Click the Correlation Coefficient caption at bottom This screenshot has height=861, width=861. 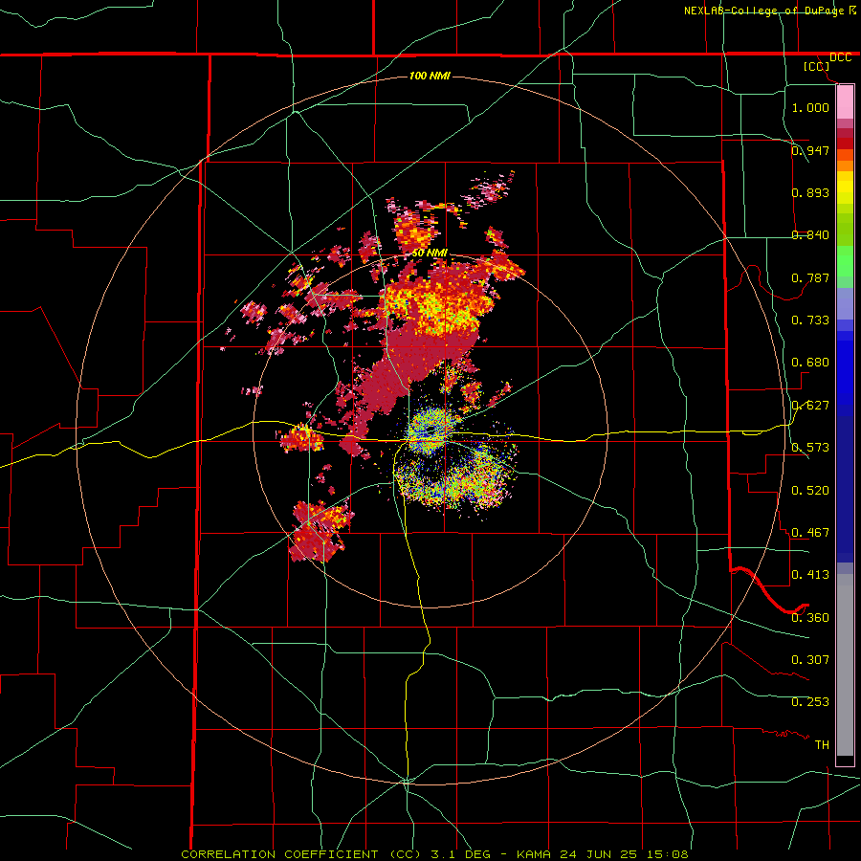click(x=434, y=854)
